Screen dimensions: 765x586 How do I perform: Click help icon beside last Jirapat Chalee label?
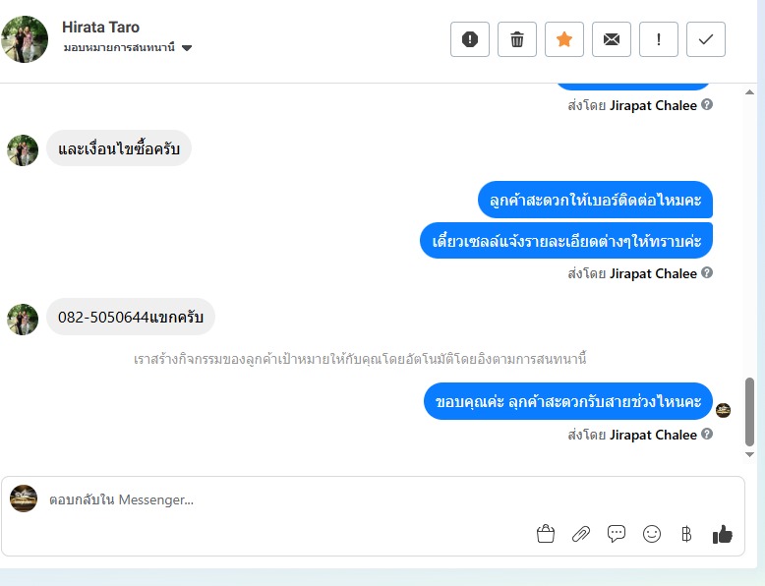tap(707, 434)
